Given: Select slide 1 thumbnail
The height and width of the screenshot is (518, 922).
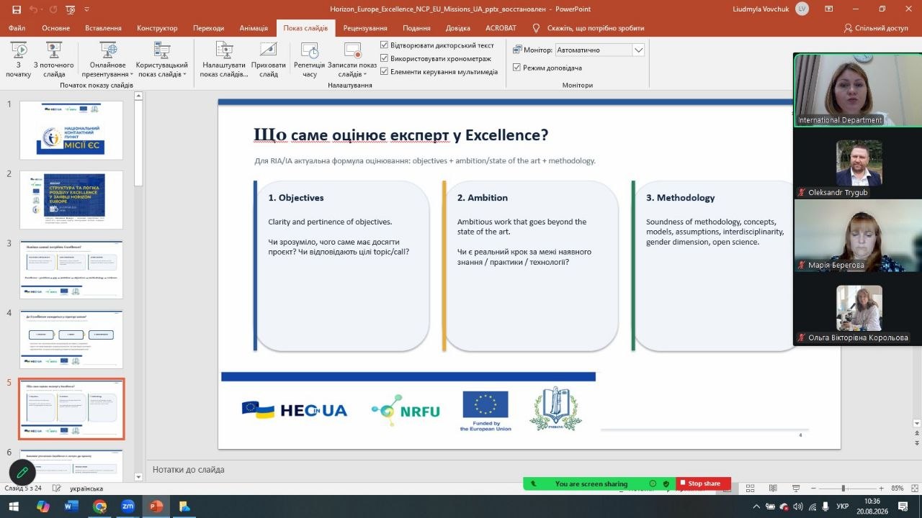Looking at the screenshot, I should [71, 130].
